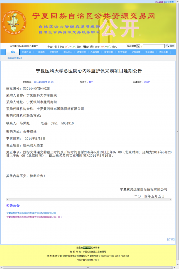Open the 资料下载 navigation item
The height and width of the screenshot is (269, 179).
click(164, 52)
